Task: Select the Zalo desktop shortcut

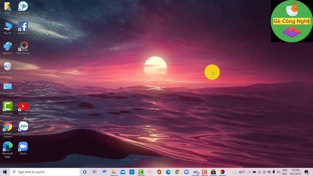Action: point(23,128)
